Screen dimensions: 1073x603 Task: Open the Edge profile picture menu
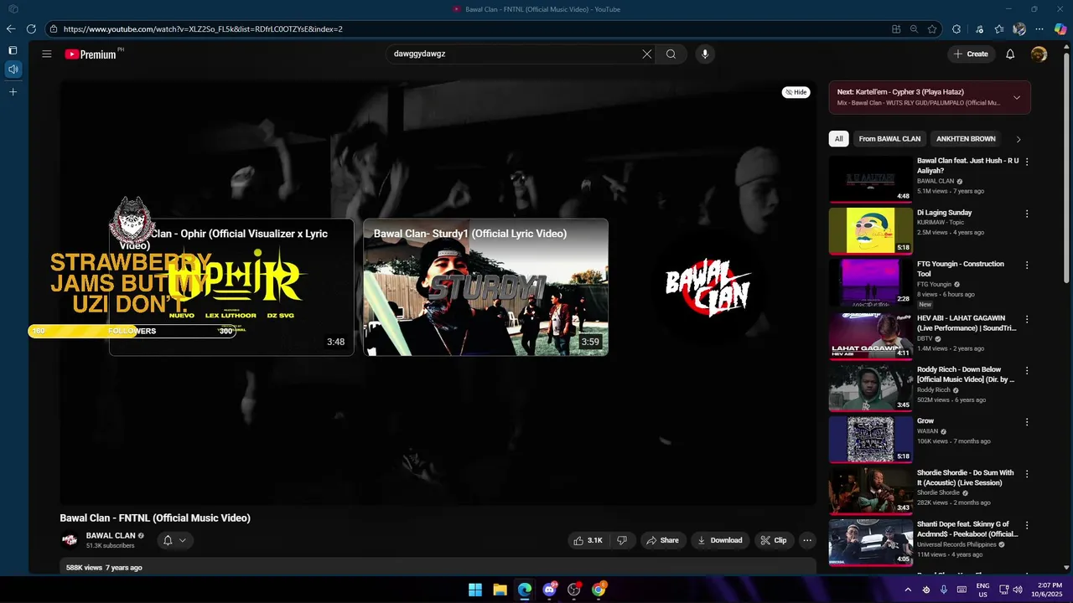coord(1019,28)
